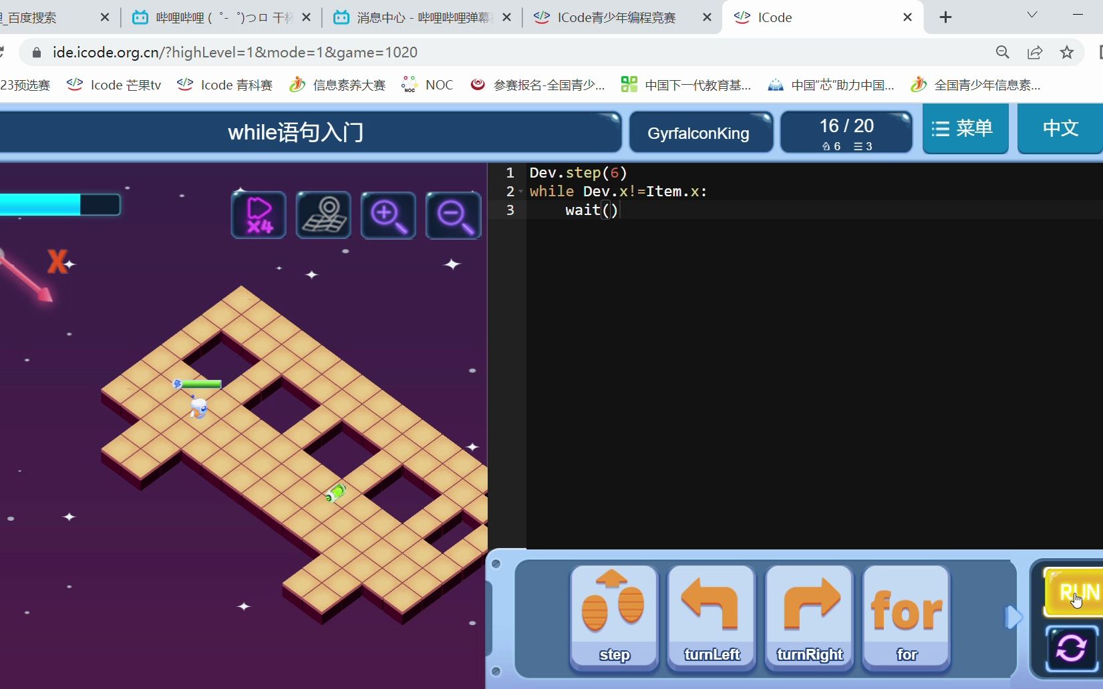The width and height of the screenshot is (1103, 689).
Task: Place cursor on code line Dev.step(6)
Action: click(x=578, y=173)
